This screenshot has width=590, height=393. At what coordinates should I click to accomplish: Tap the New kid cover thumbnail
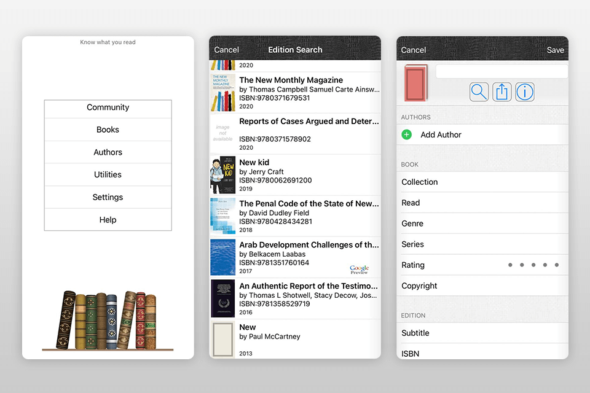[x=222, y=175]
